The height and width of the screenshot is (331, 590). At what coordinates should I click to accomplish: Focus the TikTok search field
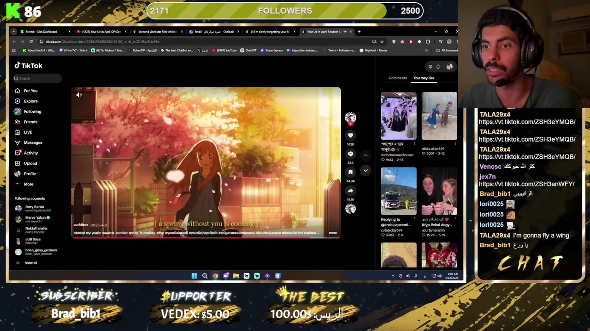37,79
